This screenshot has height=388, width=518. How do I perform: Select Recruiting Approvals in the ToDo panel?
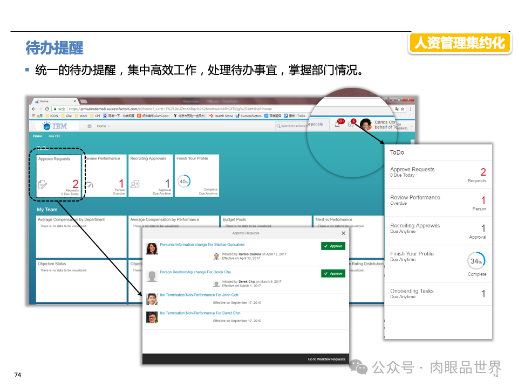pyautogui.click(x=438, y=231)
